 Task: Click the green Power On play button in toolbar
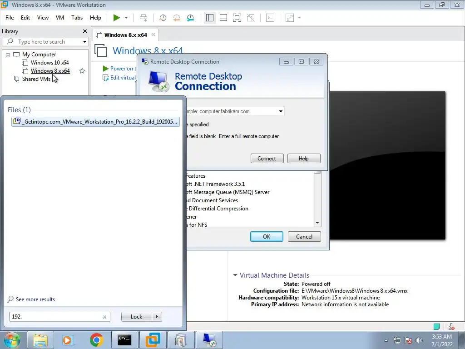pyautogui.click(x=117, y=18)
